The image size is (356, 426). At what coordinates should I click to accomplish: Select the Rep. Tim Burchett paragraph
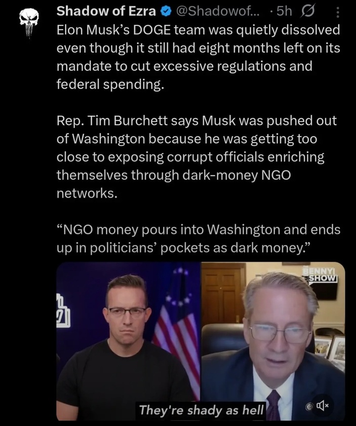point(197,157)
